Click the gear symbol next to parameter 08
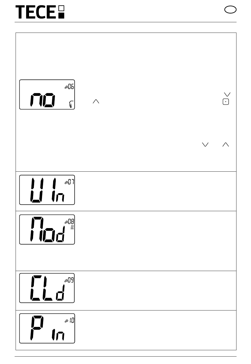The image size is (251, 364). [66, 222]
